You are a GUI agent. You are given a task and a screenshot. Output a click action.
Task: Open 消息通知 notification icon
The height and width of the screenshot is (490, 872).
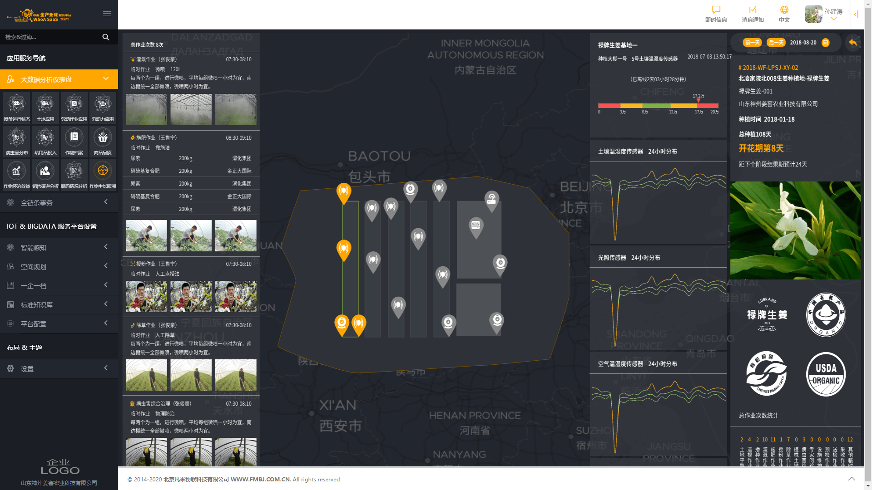(x=753, y=10)
